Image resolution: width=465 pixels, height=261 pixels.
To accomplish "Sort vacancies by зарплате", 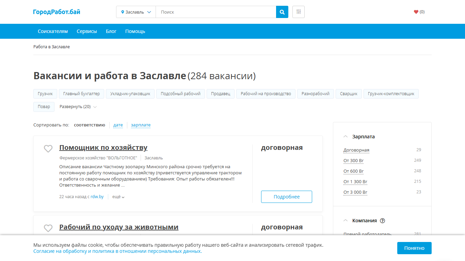I will click(141, 125).
